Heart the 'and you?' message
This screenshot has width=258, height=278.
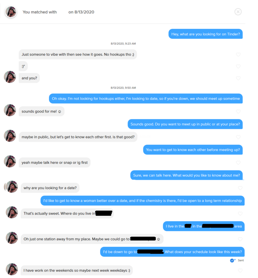coord(238,78)
